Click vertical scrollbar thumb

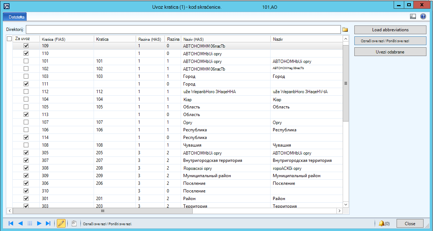[346, 83]
